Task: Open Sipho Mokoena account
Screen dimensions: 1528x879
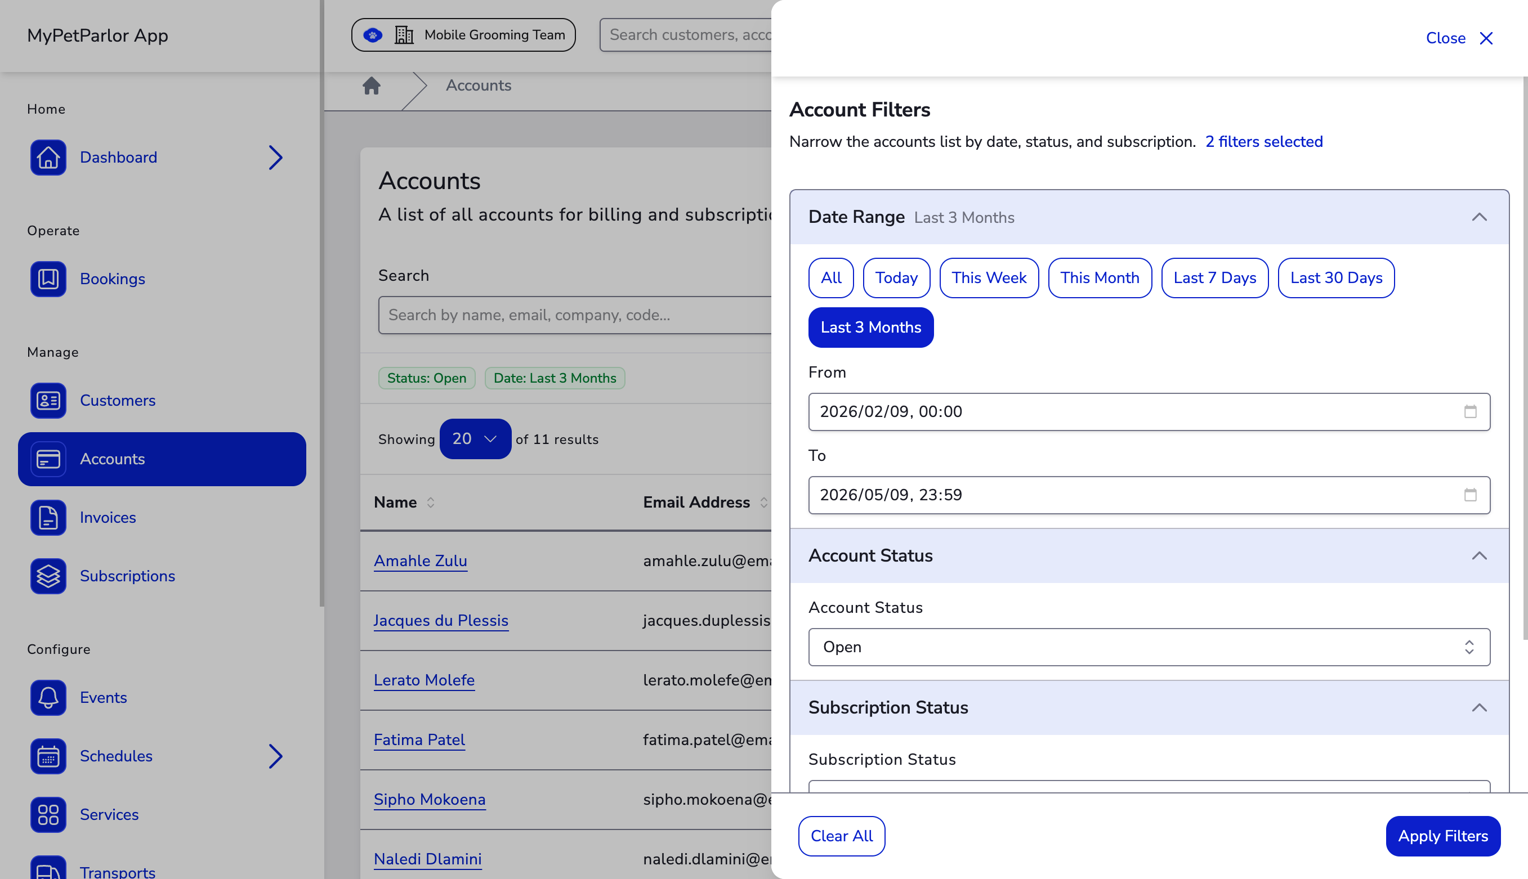Action: pos(430,799)
